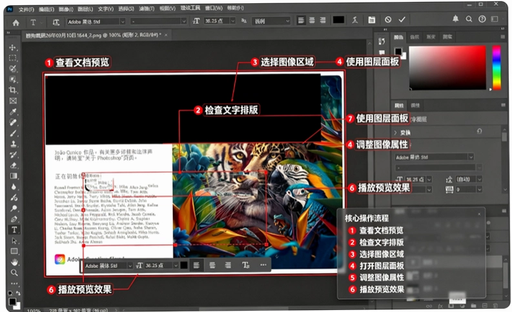Commit current text edits checkmark

(402, 19)
